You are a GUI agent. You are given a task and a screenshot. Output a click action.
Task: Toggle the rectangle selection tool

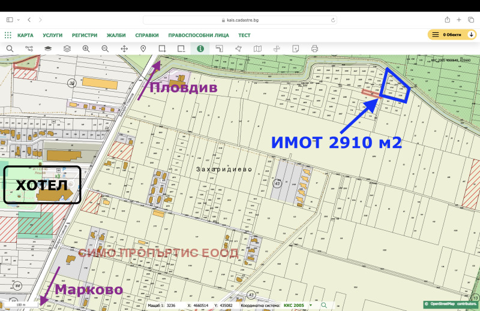162,49
